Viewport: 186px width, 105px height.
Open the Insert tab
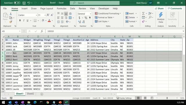point(24,8)
